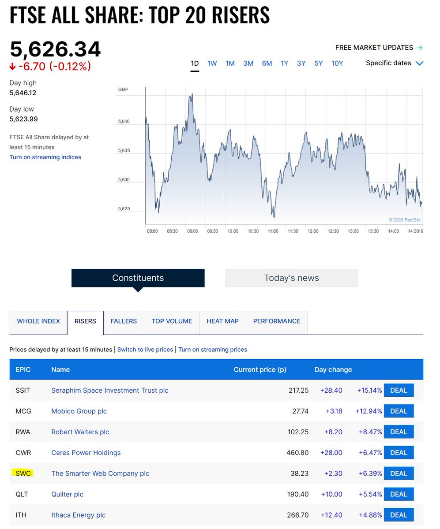Open Seraphim Space Investment Trust plc
Screen dimensions: 440x529
pyautogui.click(x=110, y=391)
